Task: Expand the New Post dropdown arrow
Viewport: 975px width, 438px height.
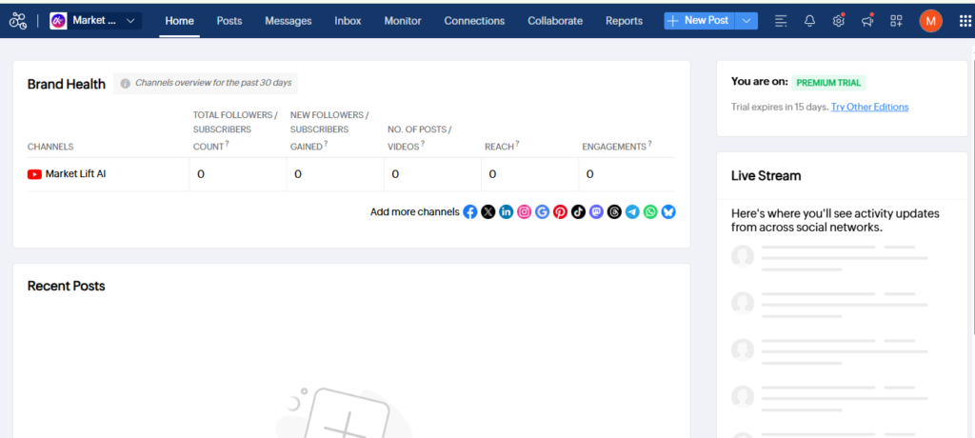Action: click(746, 21)
